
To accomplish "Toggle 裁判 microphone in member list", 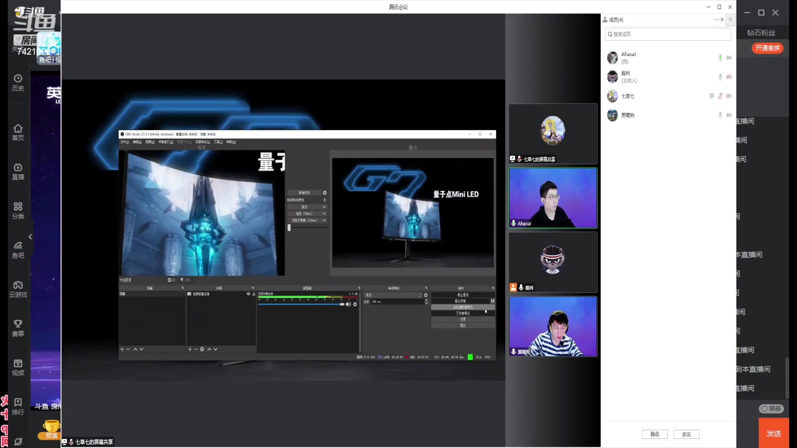I will pos(720,77).
